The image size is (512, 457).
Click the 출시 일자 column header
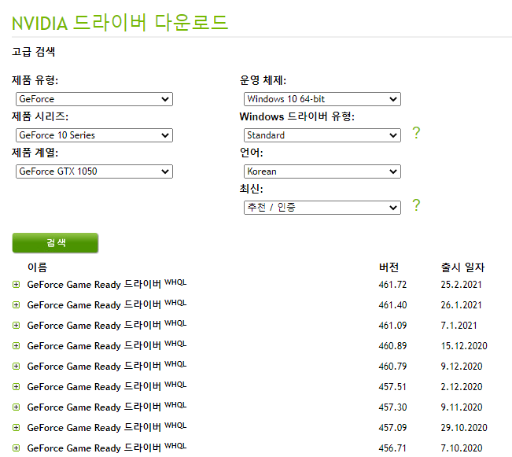click(462, 267)
